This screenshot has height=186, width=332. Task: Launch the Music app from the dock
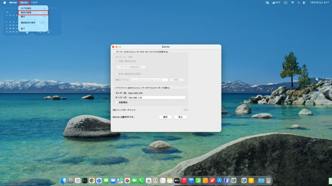point(184,181)
